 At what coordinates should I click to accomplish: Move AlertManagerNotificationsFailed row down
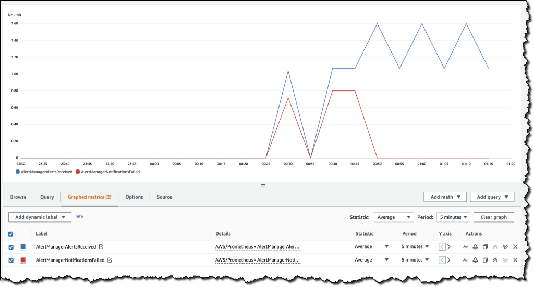[x=505, y=260]
